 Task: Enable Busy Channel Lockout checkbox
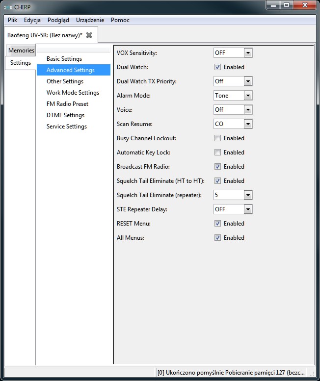point(217,138)
